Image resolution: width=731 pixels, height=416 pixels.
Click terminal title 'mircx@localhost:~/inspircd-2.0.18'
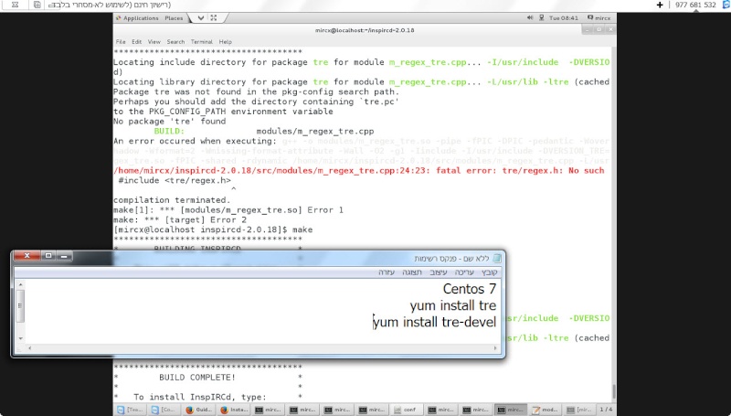tap(364, 30)
